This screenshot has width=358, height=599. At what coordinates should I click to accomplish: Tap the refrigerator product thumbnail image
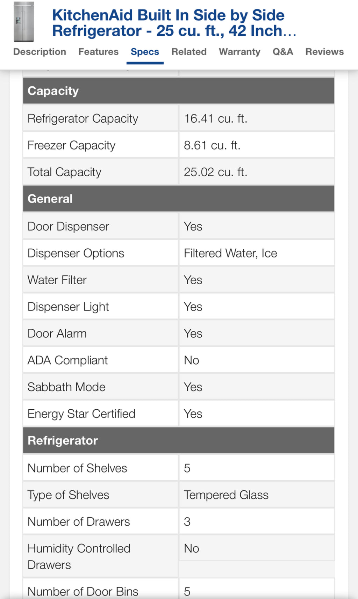coord(23,22)
